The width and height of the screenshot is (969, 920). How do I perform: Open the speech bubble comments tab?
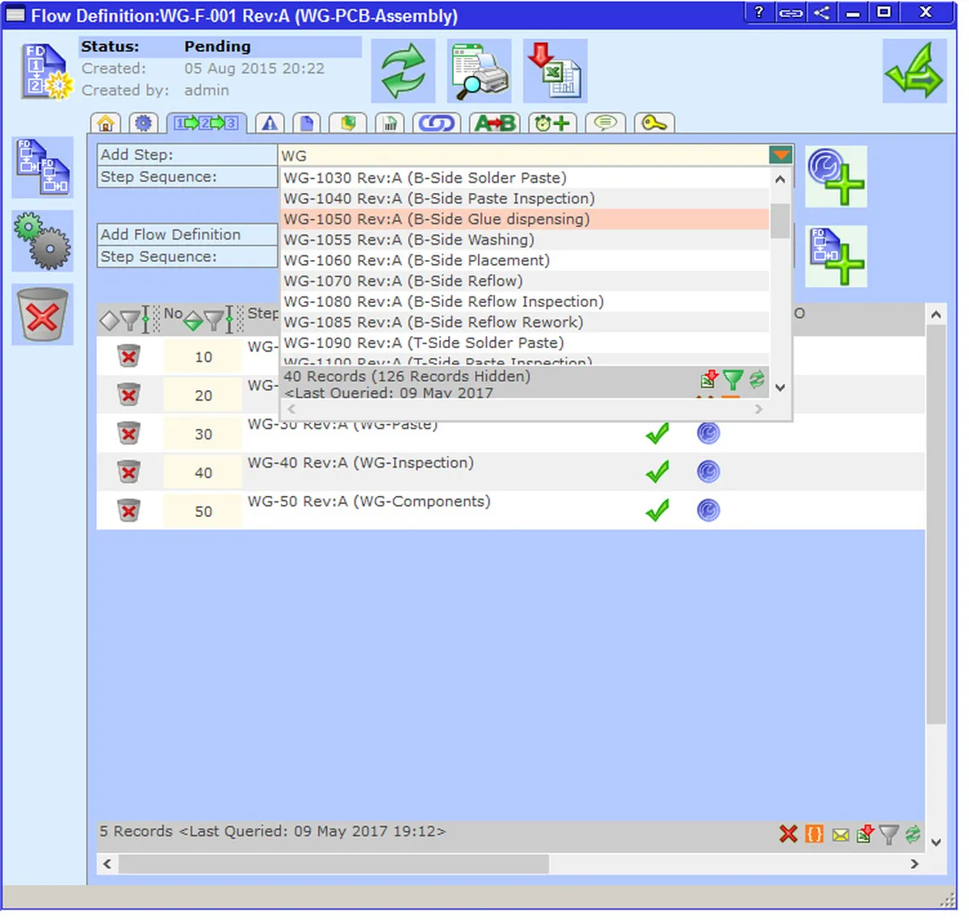pos(606,124)
